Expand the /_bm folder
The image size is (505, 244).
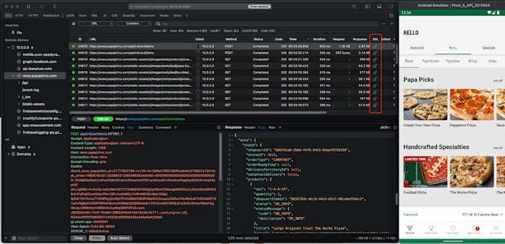[x=19, y=97]
